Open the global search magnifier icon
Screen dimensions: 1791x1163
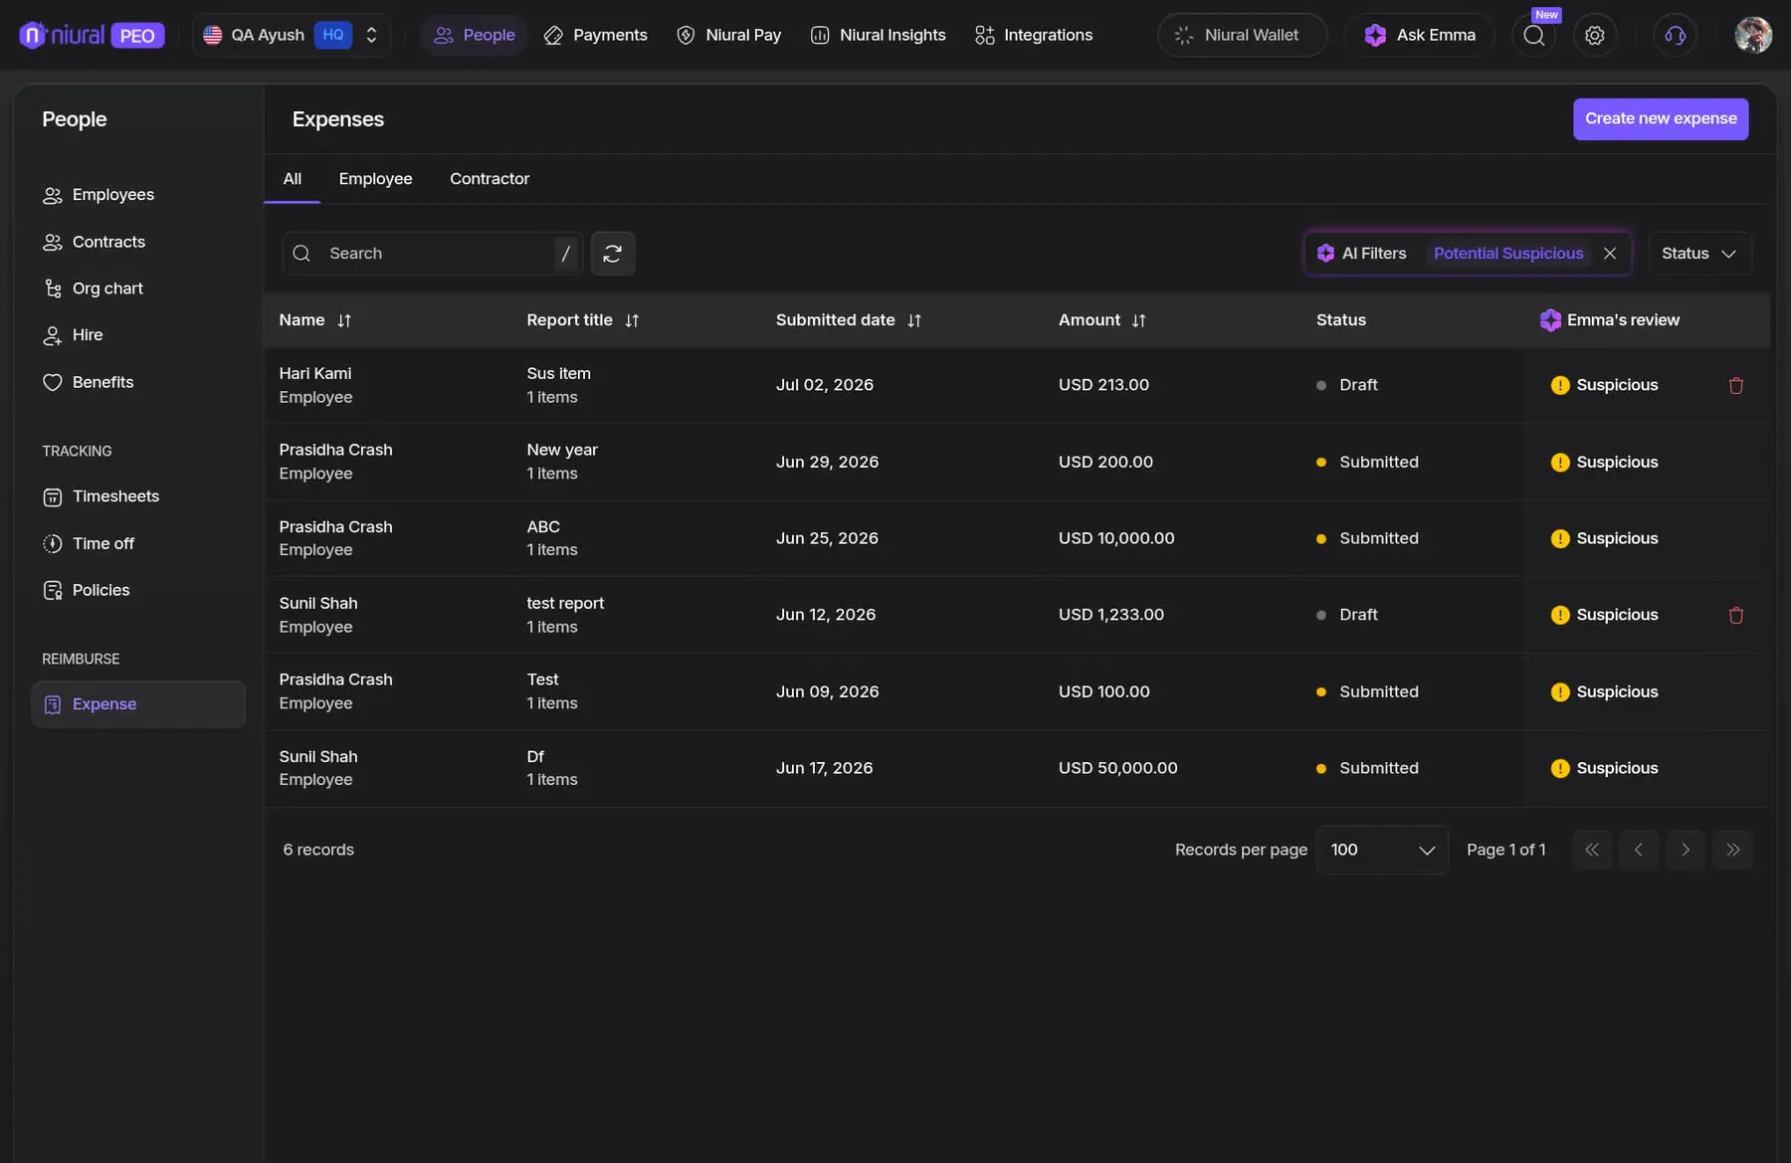1534,36
